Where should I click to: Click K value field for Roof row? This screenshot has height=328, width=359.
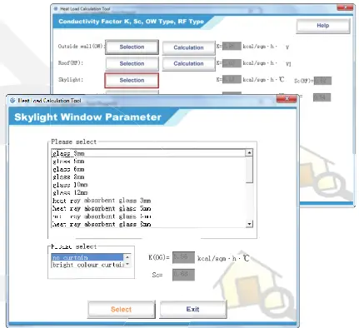232,63
